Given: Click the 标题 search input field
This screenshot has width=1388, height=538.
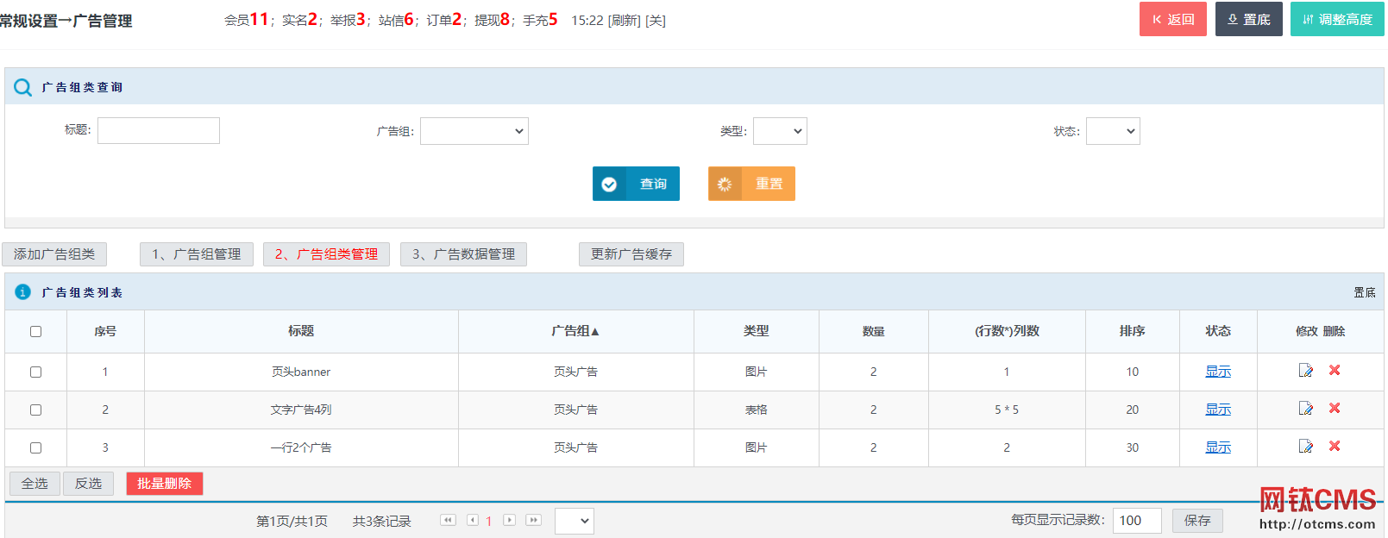Looking at the screenshot, I should 159,131.
